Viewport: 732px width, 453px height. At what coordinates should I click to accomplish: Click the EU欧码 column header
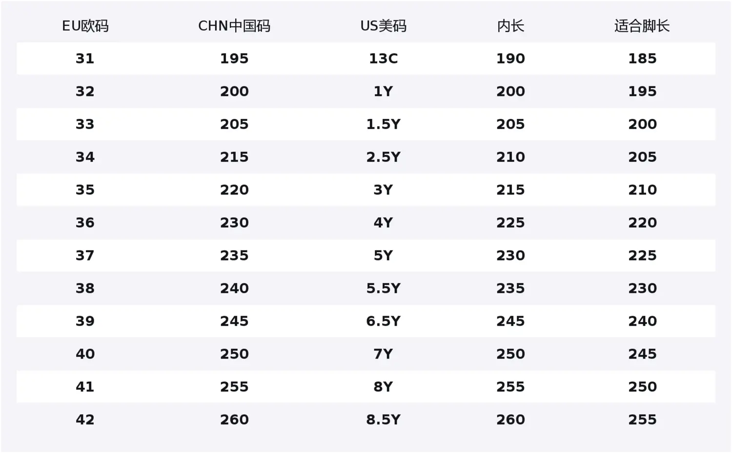click(x=85, y=26)
